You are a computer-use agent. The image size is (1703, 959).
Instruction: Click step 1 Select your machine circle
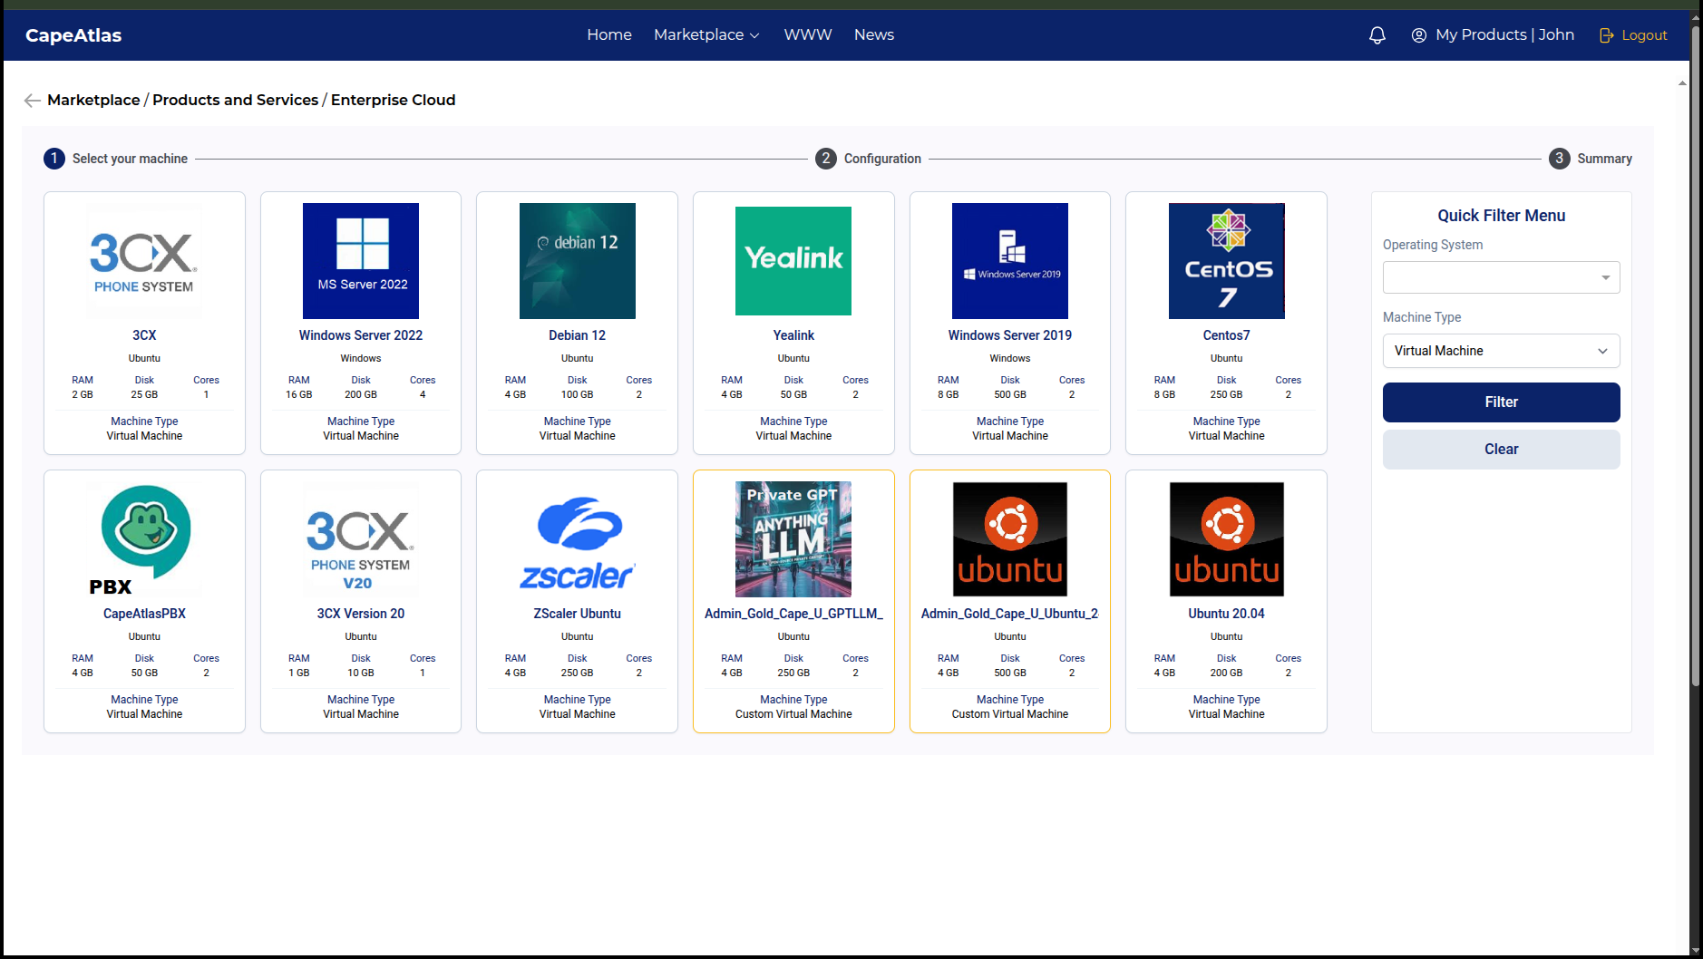pos(54,159)
